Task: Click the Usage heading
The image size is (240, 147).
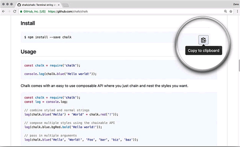Action: click(28, 52)
